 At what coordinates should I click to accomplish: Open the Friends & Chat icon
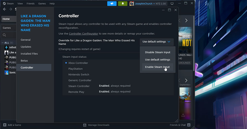[189, 125]
